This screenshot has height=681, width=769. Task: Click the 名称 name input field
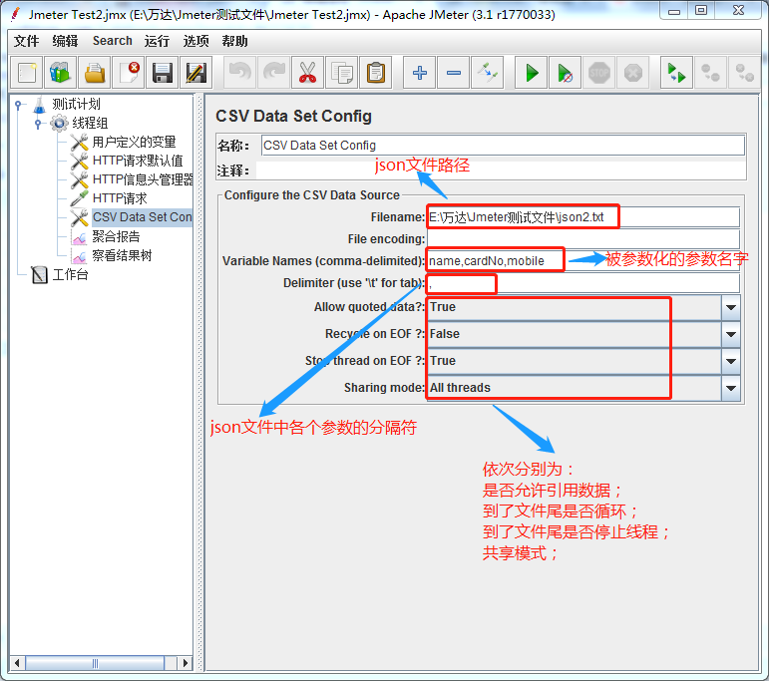point(503,146)
